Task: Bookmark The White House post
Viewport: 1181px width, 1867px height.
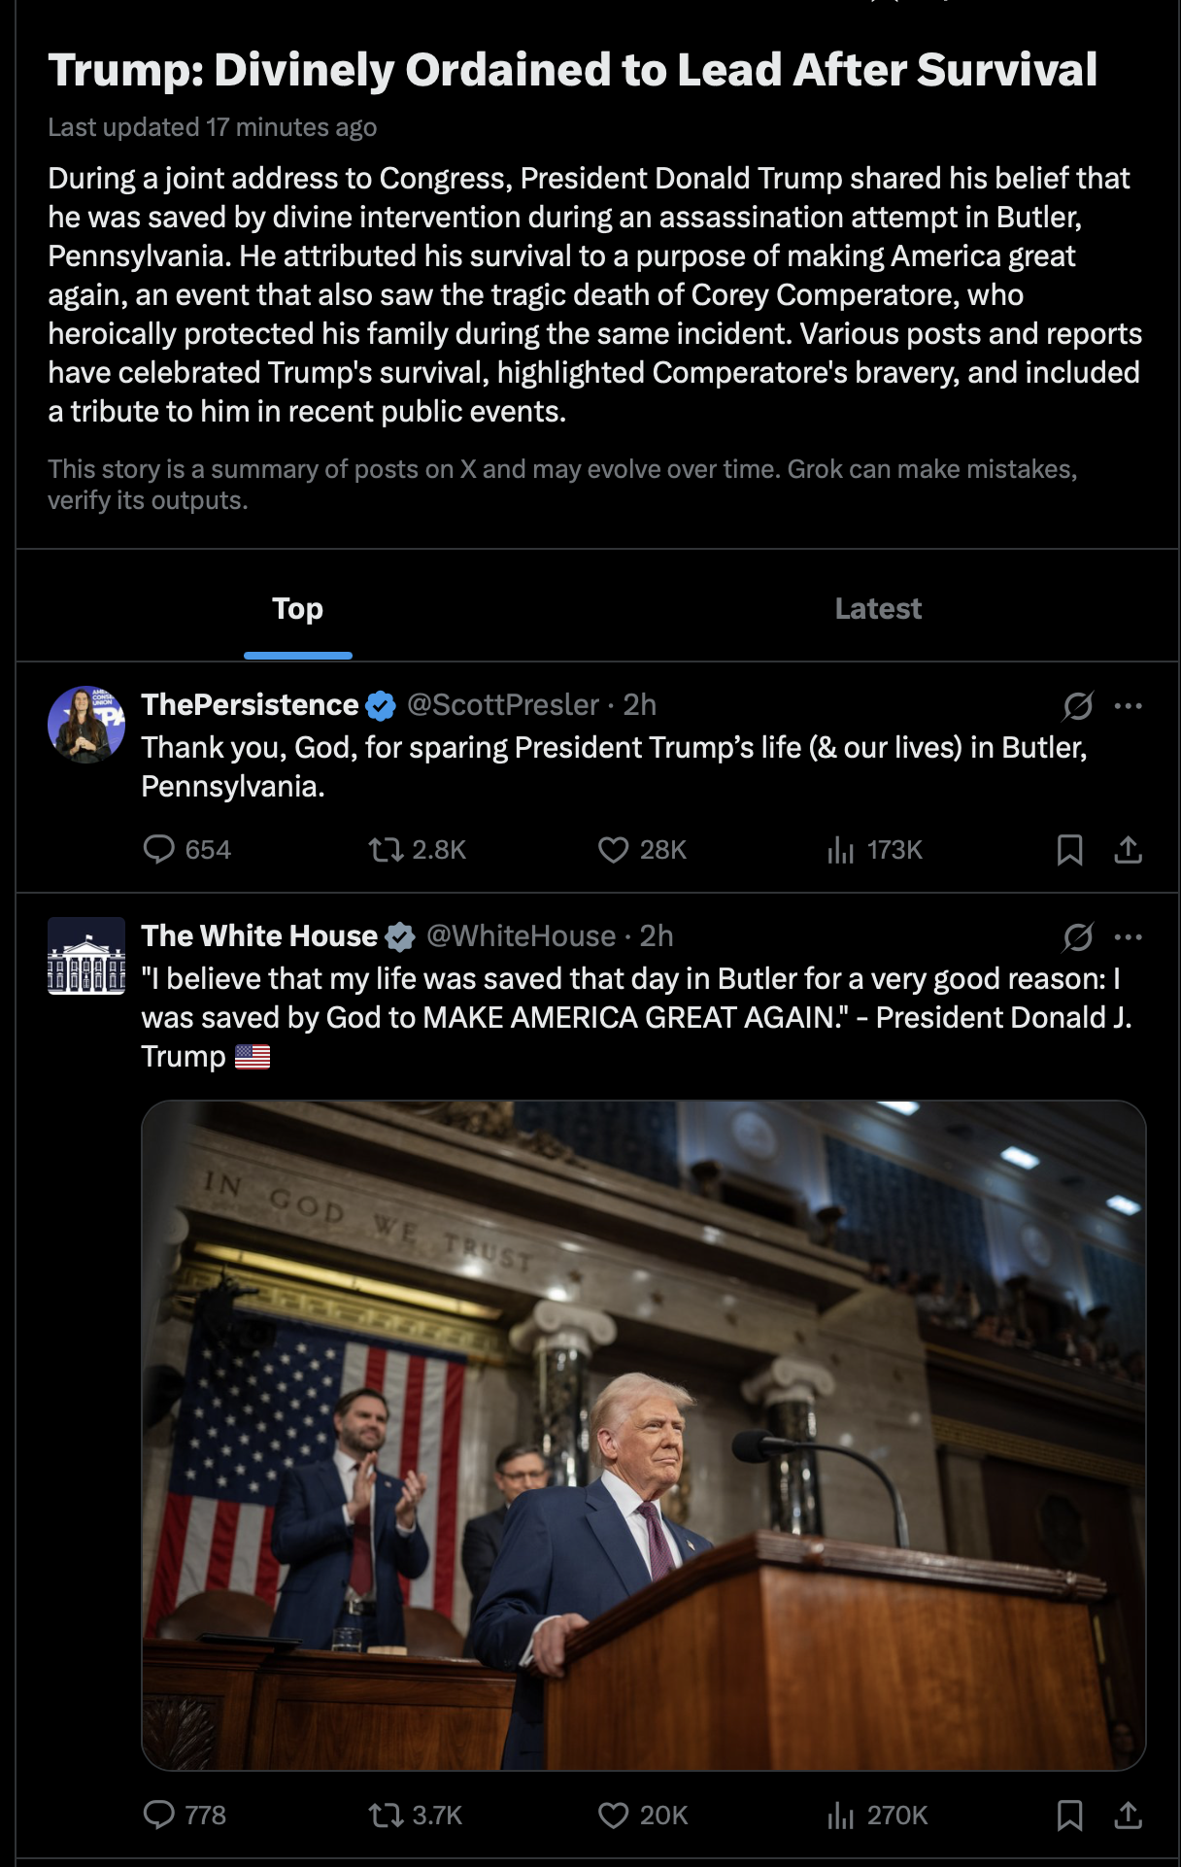Action: coord(1069,1815)
